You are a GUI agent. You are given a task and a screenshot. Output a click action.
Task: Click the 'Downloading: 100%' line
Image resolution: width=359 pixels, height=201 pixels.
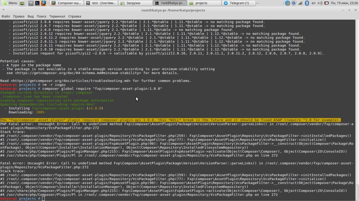tap(26, 112)
